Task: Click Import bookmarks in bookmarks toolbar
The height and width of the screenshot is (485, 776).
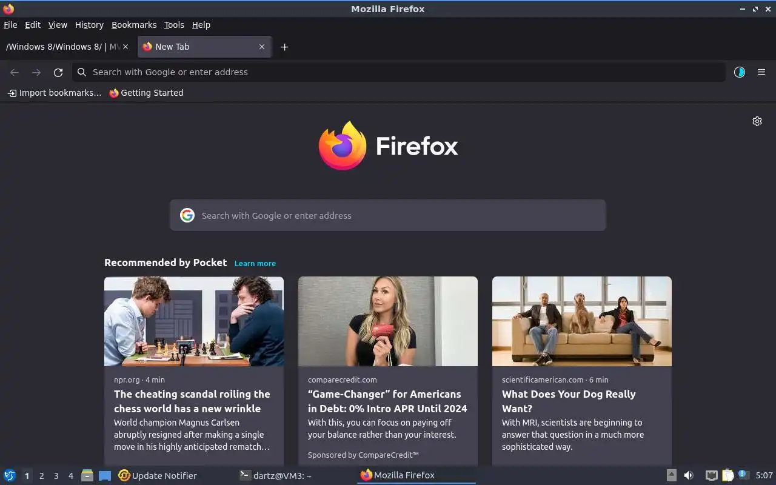Action: point(55,93)
